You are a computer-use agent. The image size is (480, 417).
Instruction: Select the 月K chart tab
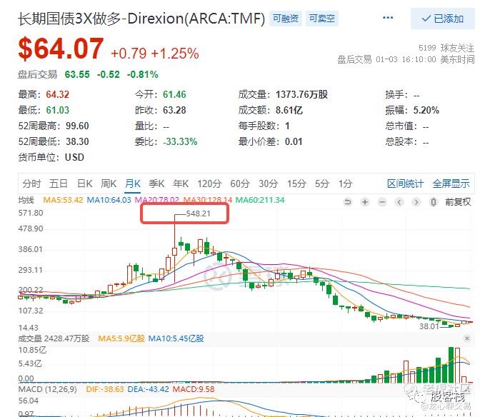click(x=133, y=184)
